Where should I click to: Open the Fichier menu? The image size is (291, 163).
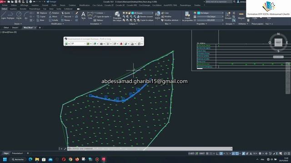tap(5, 5)
